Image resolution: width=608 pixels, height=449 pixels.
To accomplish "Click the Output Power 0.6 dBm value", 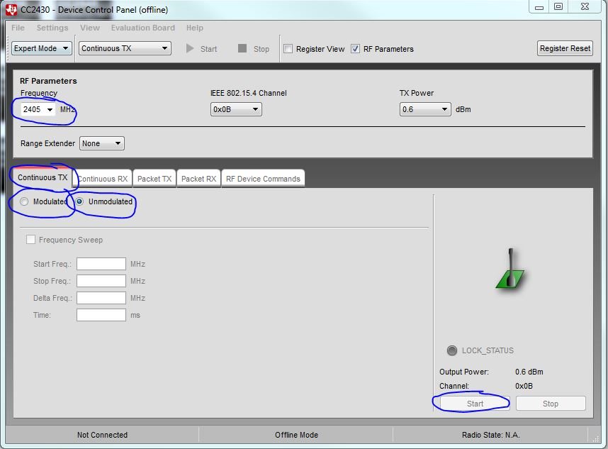I will (529, 372).
